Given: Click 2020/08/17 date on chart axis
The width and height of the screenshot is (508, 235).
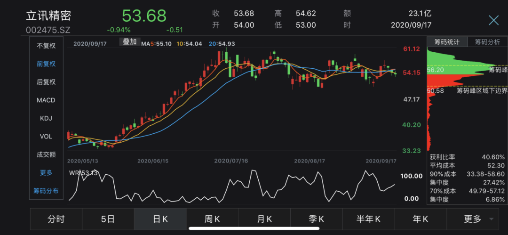Looking at the screenshot, I should [310, 161].
